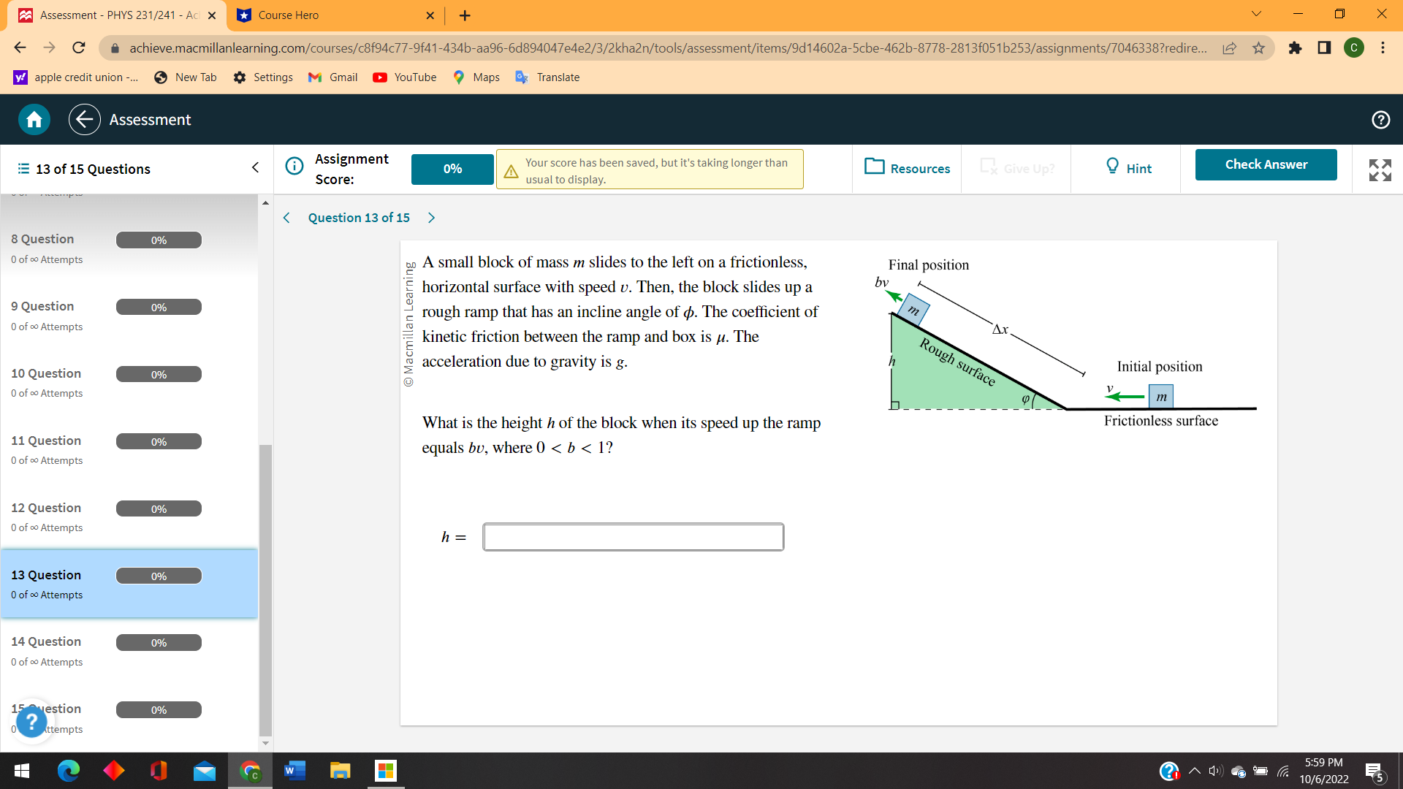Click the back arrow next to Assessment
Viewport: 1403px width, 789px height.
tap(84, 119)
